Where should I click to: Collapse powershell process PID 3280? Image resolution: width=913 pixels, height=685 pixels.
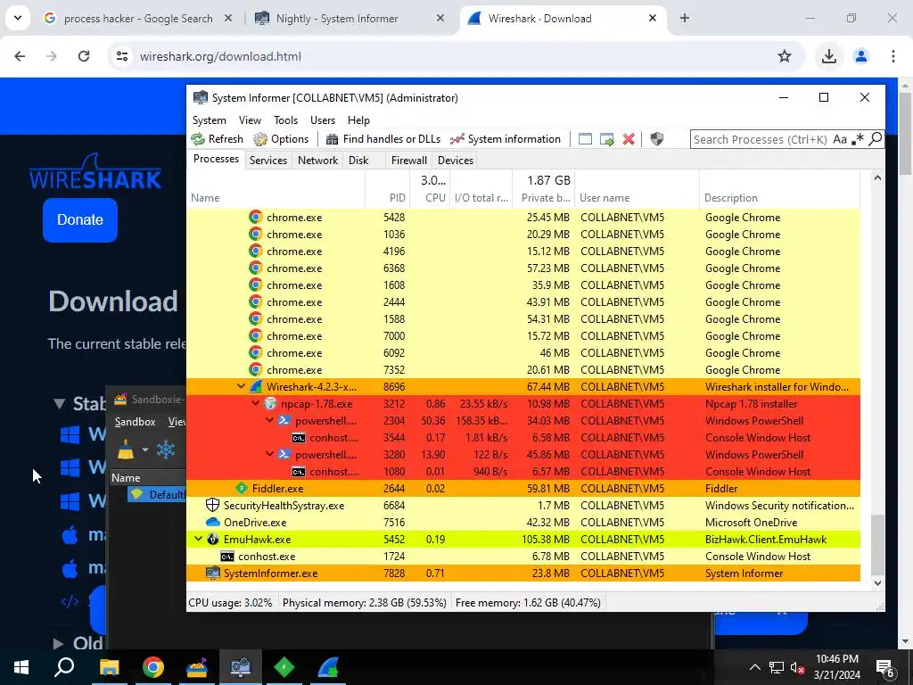[x=269, y=454]
